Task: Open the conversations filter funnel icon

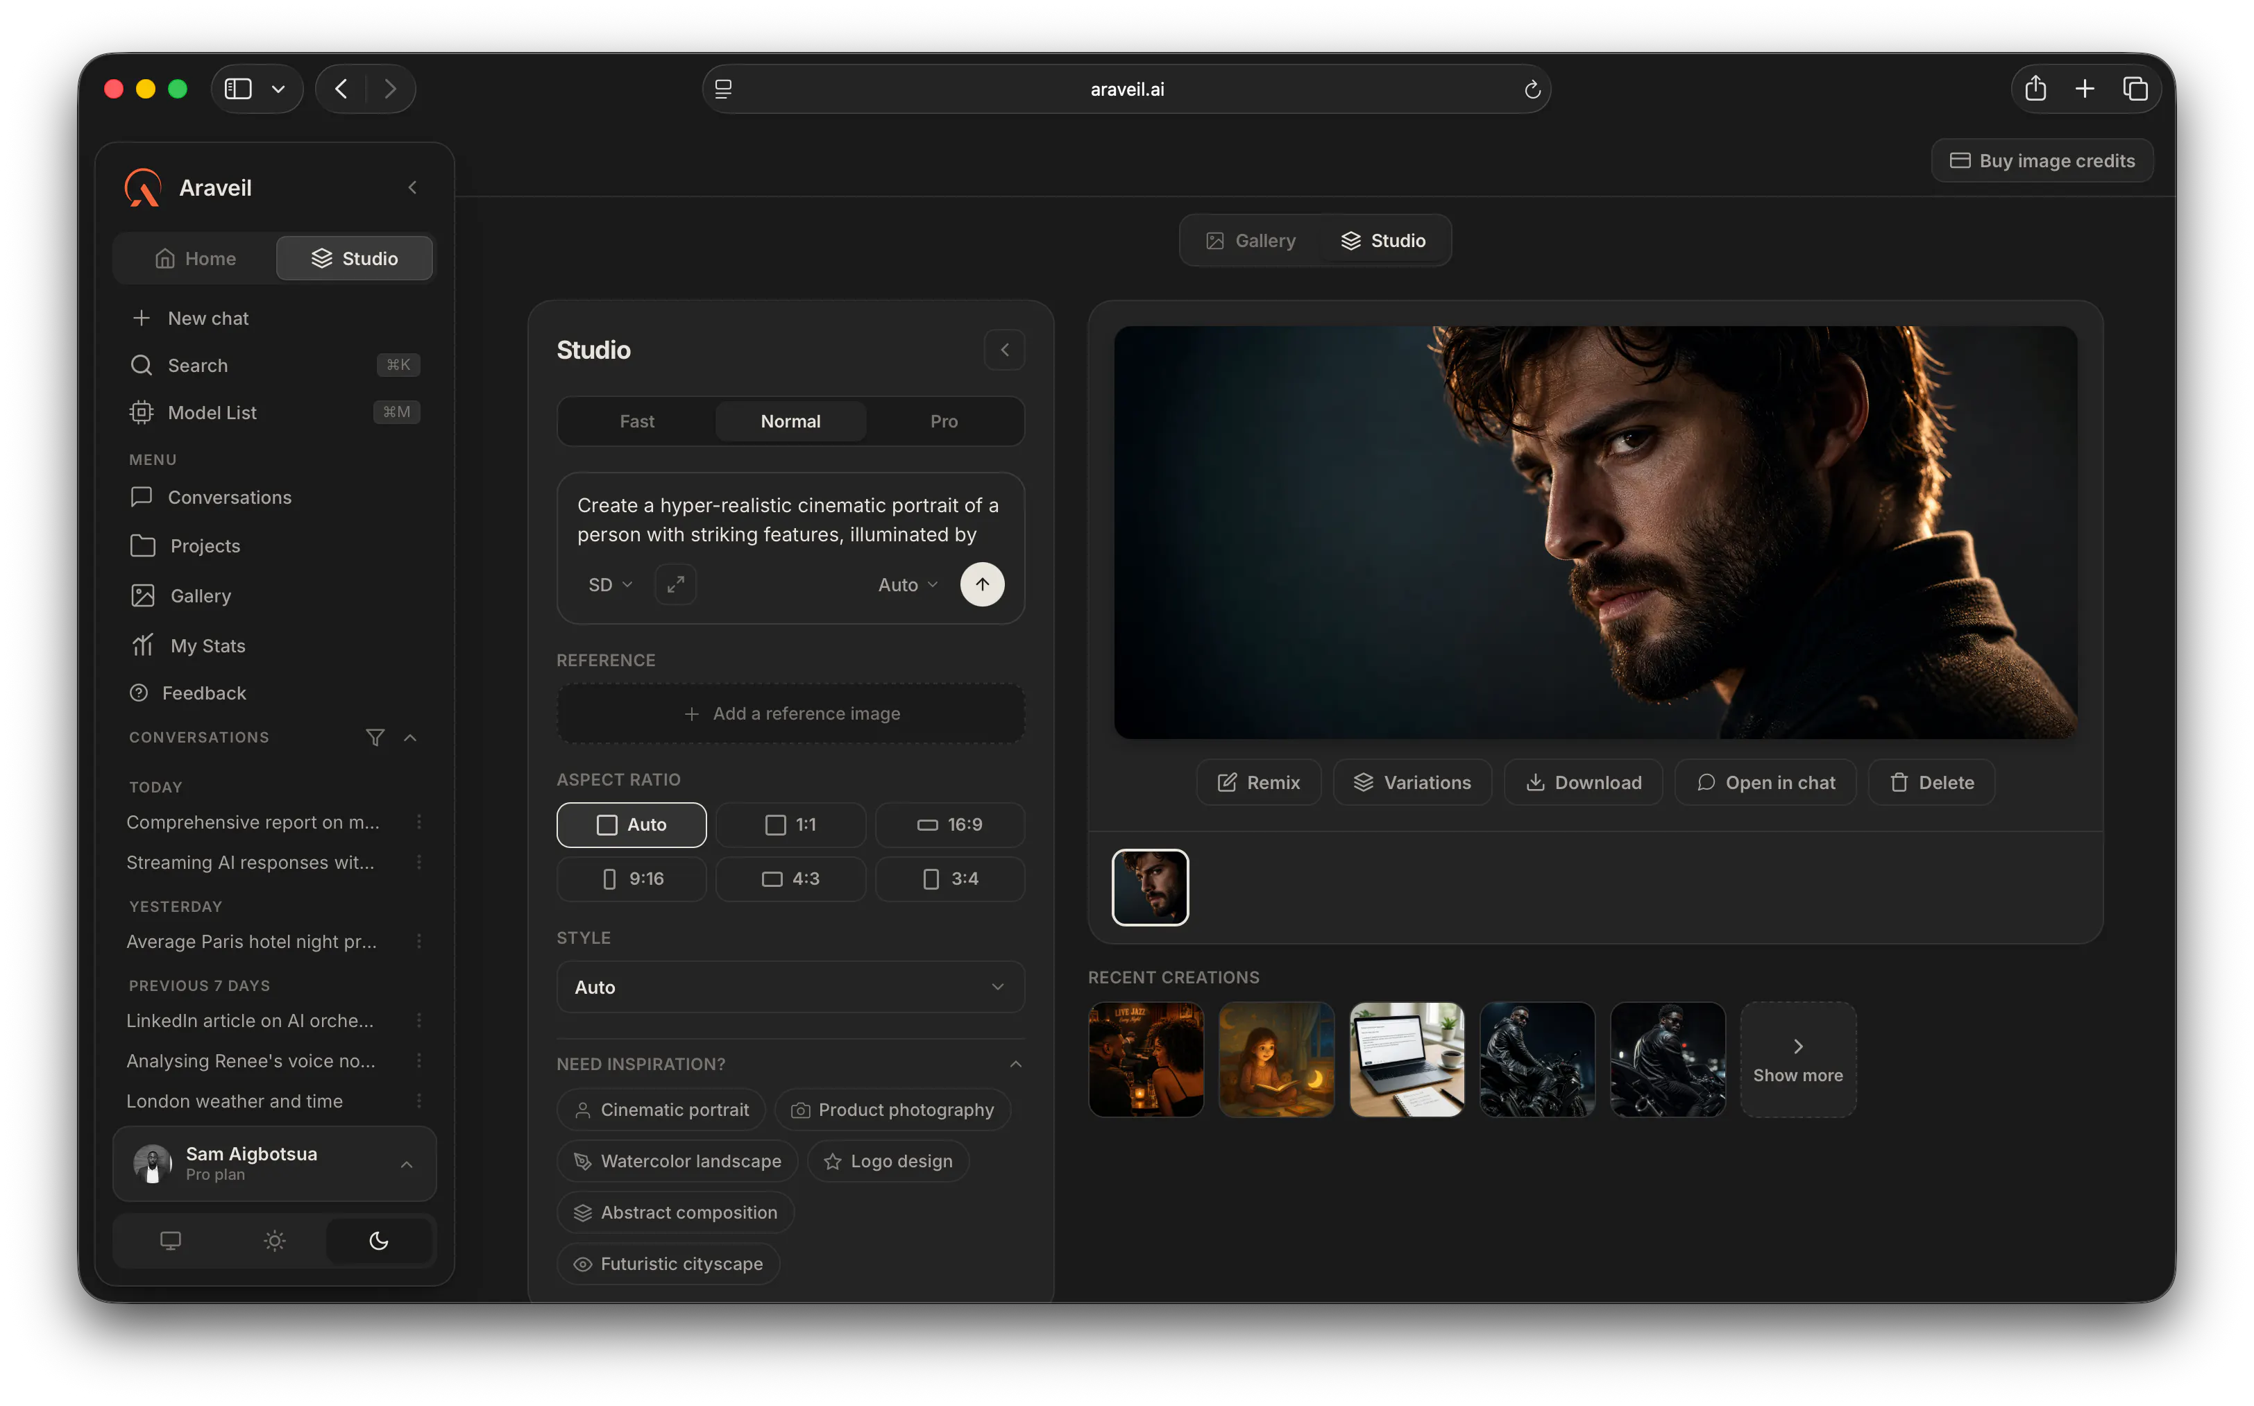Action: [375, 738]
